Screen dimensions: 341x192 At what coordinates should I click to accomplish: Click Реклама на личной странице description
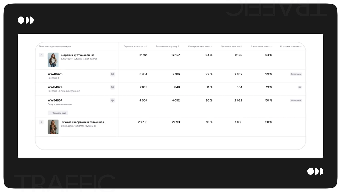pos(64,91)
